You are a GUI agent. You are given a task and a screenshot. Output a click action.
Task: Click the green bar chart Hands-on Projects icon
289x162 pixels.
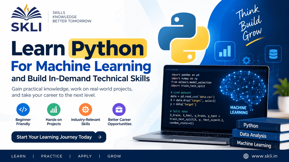pos(54,109)
